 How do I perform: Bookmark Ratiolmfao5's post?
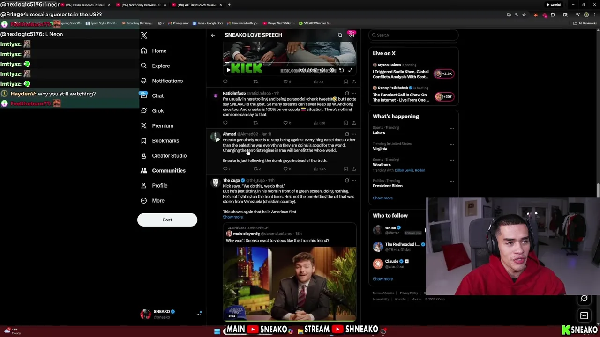click(346, 123)
